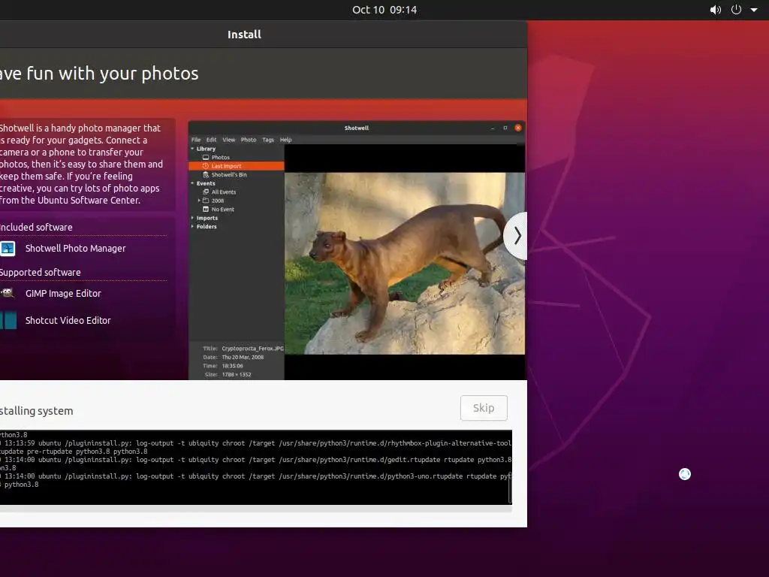Screen dimensions: 769x577
Task: Select No Event in the sidebar
Action: (x=222, y=209)
